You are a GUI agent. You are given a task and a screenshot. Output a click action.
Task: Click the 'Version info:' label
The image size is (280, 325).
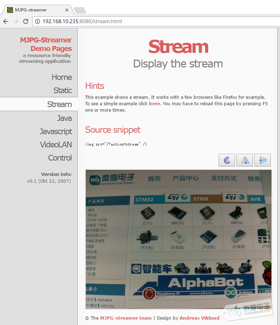point(56,174)
